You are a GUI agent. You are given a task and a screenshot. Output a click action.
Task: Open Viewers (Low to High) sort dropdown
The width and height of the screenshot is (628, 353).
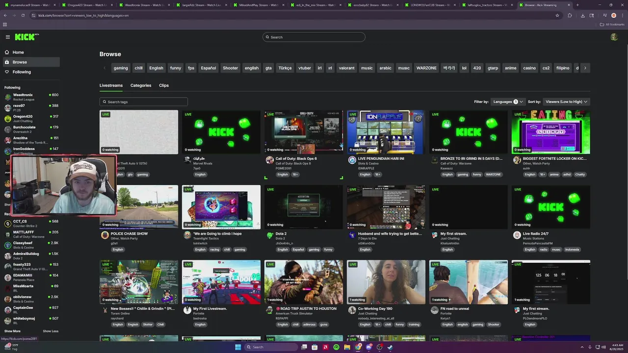pos(567,101)
